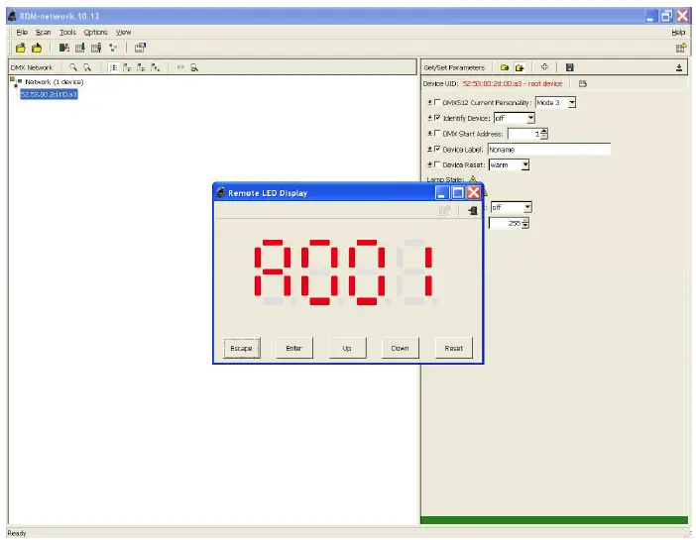This screenshot has height=540, width=696.
Task: Click the Device Label text field showing Noname
Action: [549, 149]
